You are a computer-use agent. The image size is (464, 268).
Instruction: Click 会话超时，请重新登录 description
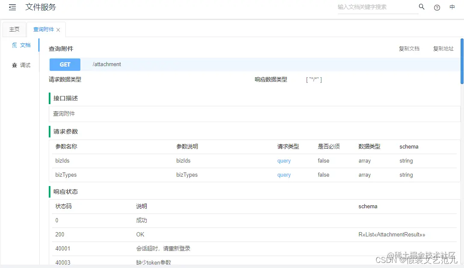coord(163,249)
